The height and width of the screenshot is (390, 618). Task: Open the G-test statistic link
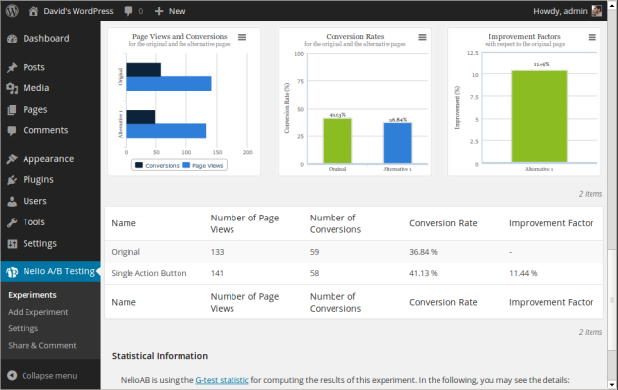223,380
